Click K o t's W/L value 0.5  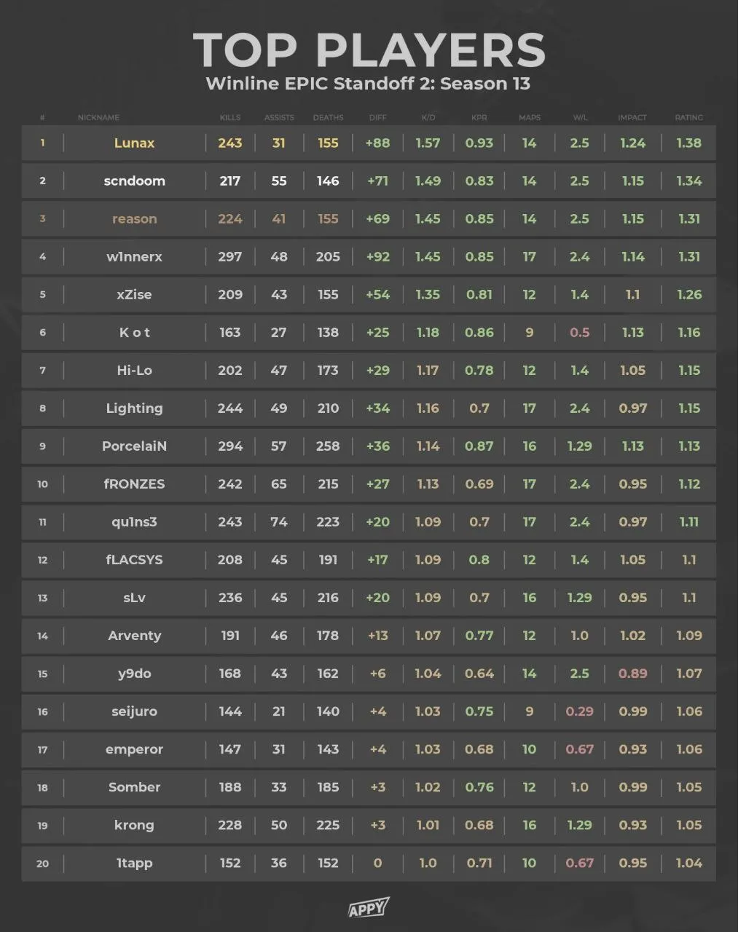click(x=580, y=332)
